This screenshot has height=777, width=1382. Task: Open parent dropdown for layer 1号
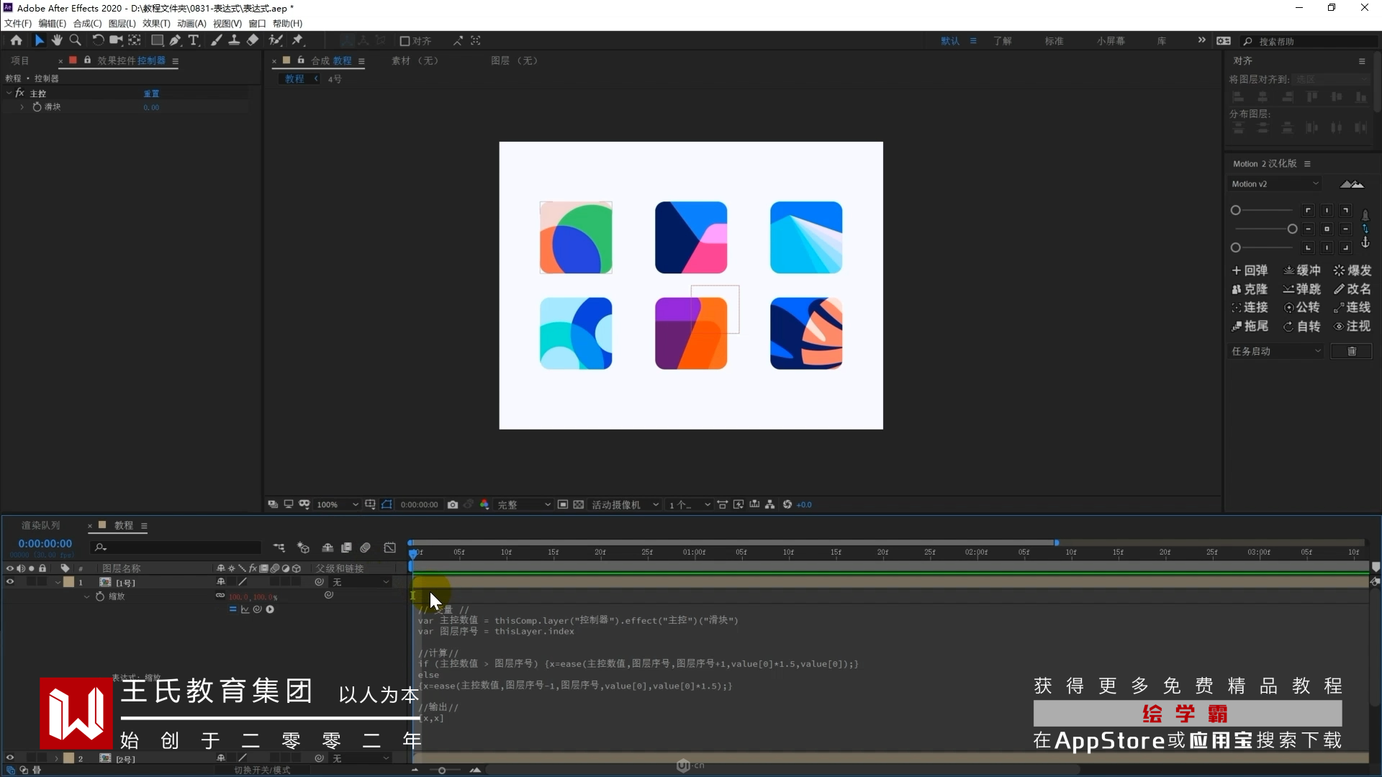coord(361,582)
